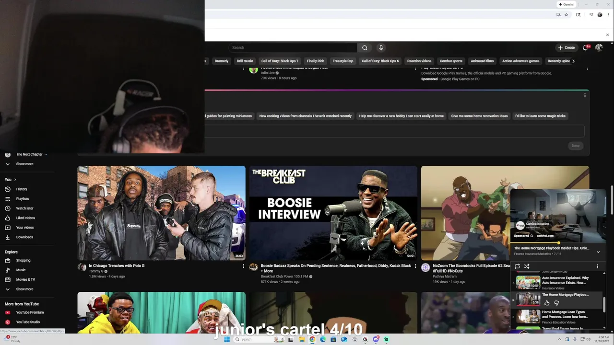The image size is (614, 345).
Task: Show next category chips with right arrow
Action: tap(573, 61)
